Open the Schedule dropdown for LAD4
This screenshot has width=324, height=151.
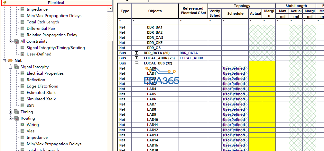tap(235, 89)
